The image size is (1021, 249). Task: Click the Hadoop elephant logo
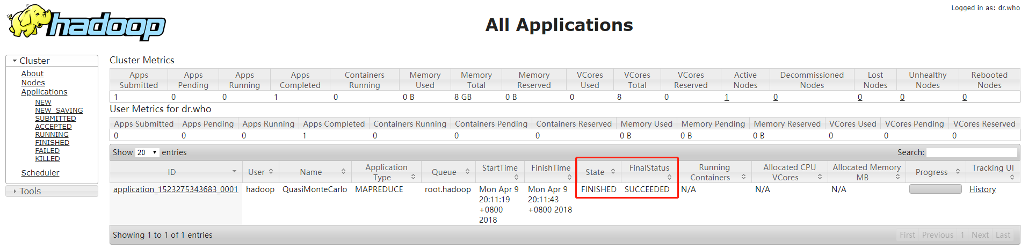pyautogui.click(x=86, y=23)
